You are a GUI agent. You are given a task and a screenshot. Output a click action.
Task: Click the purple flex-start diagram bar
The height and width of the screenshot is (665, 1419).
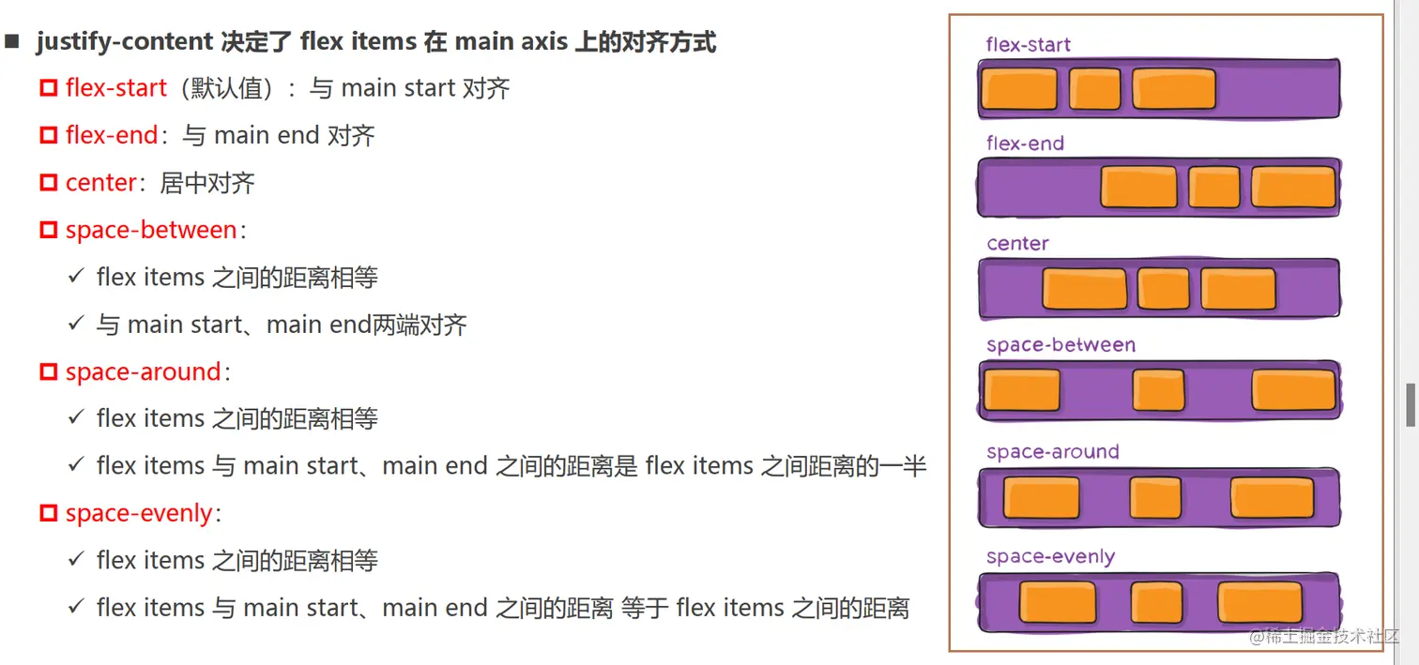[x=1159, y=89]
